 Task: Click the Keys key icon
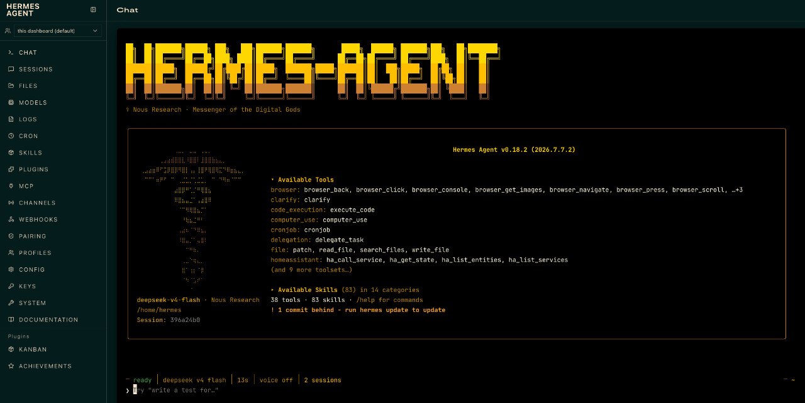pos(11,286)
